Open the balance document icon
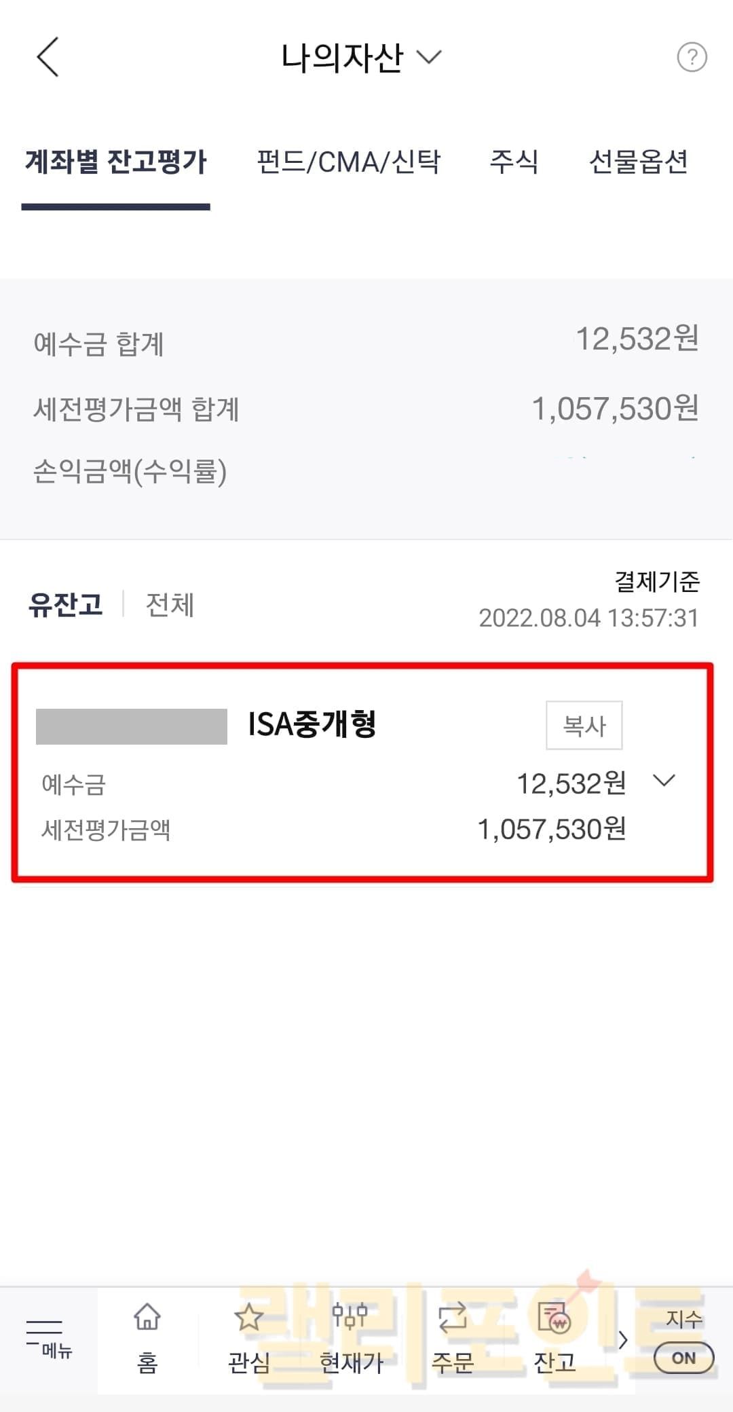Screen dimensions: 733x1412 (x=554, y=1318)
